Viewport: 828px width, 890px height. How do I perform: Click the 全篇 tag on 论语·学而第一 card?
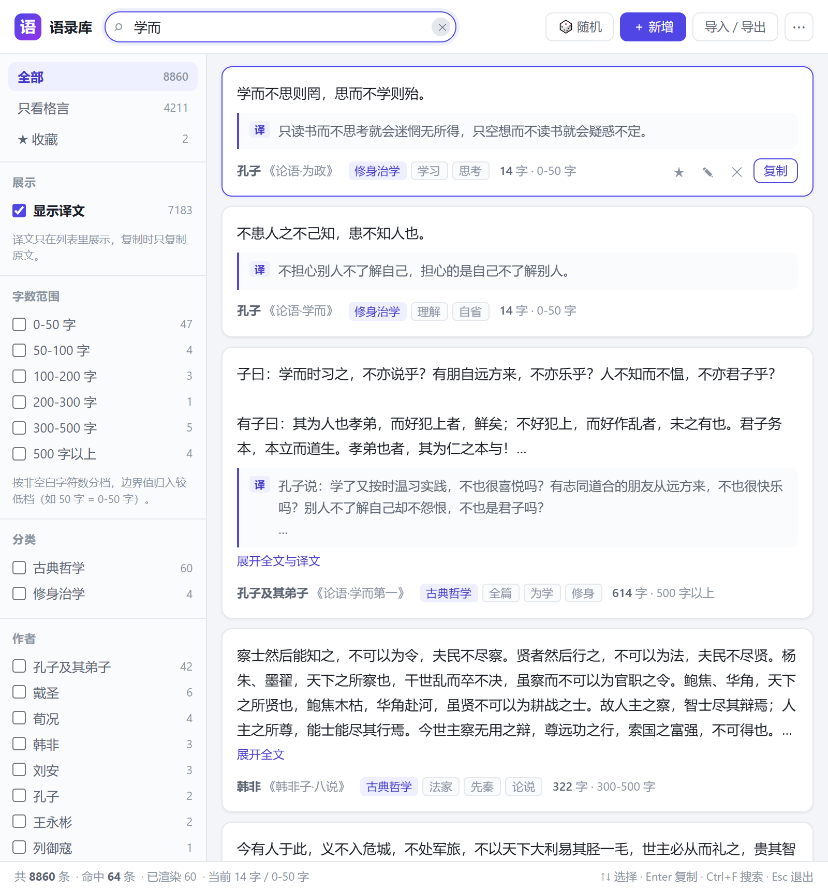coord(500,593)
